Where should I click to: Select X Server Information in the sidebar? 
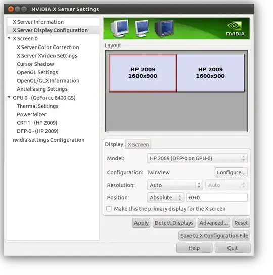38,22
